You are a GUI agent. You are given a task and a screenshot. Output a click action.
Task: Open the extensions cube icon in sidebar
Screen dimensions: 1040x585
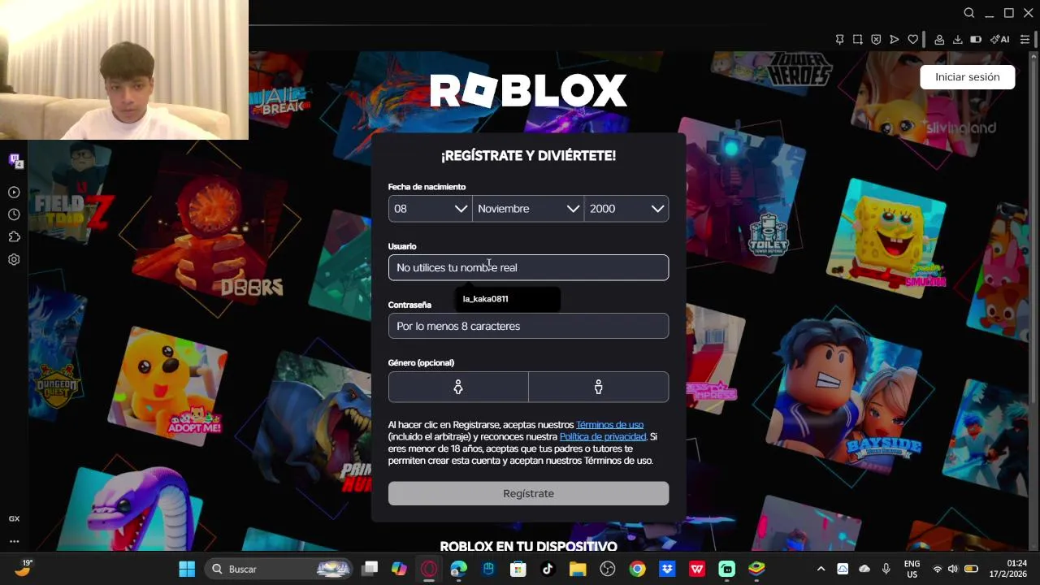tap(14, 237)
